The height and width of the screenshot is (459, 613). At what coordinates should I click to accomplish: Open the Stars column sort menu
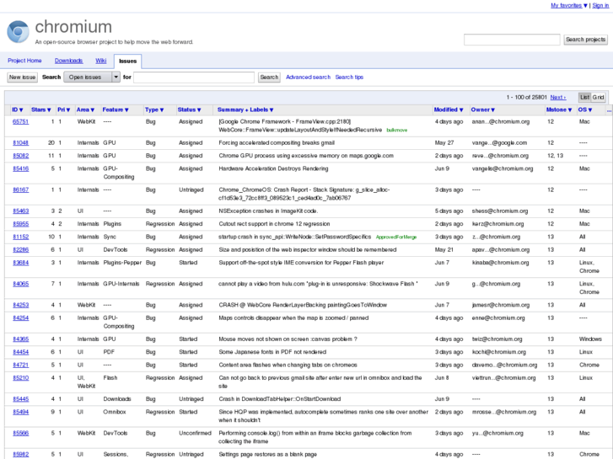pyautogui.click(x=41, y=109)
